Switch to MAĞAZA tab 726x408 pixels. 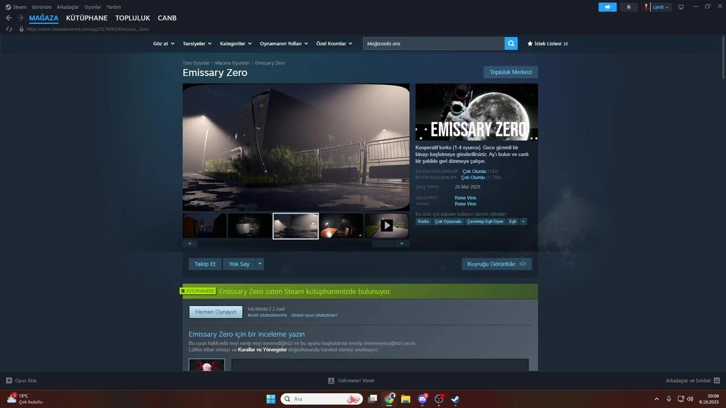click(x=44, y=18)
